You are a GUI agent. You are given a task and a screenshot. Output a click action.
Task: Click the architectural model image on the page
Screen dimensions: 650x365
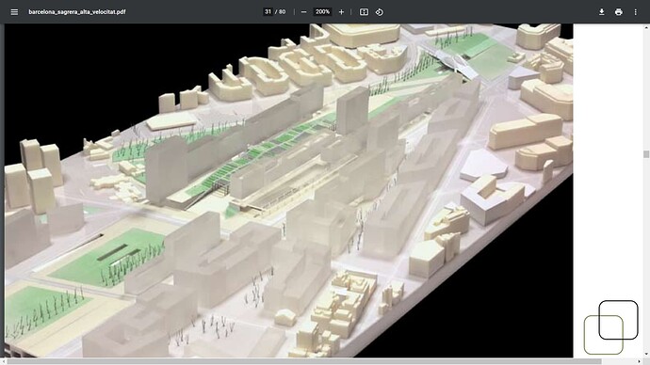[289, 190]
